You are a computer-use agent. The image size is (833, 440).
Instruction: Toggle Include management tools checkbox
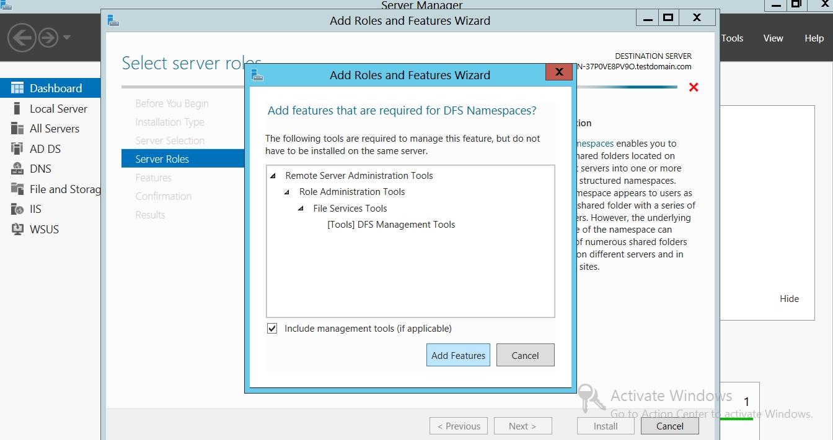pos(272,329)
